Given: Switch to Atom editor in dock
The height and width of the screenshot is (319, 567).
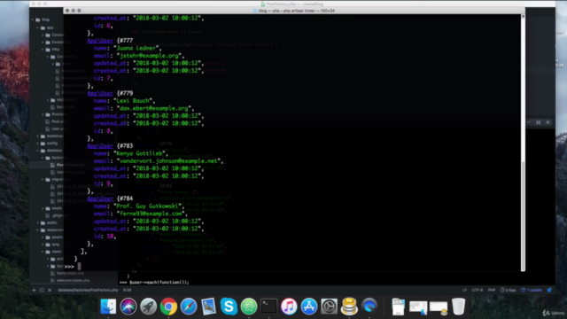Looking at the screenshot, I should [249, 307].
